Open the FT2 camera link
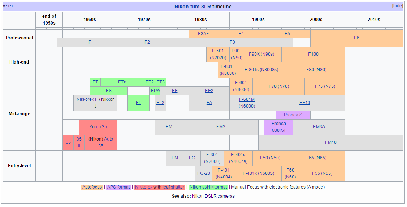 point(150,82)
